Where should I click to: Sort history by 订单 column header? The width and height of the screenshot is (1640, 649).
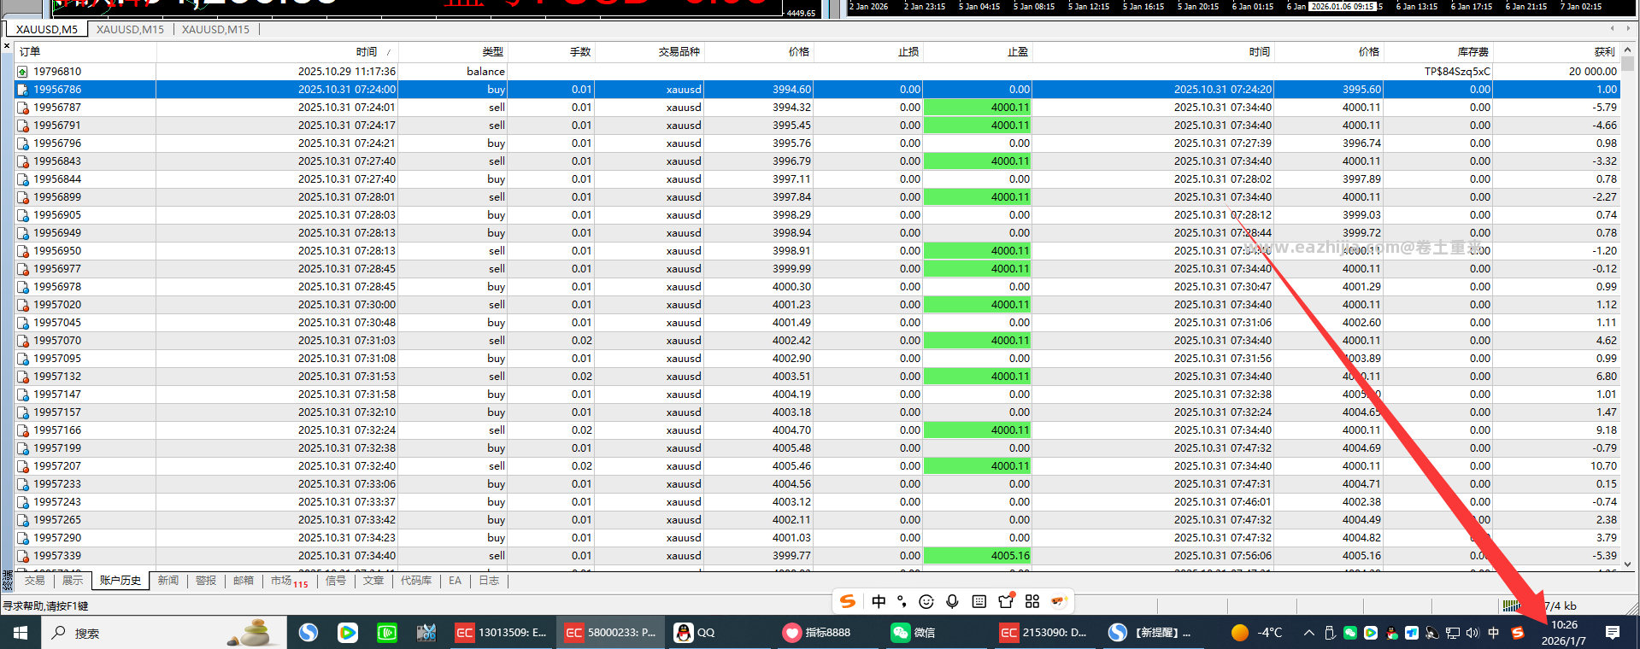pyautogui.click(x=85, y=52)
